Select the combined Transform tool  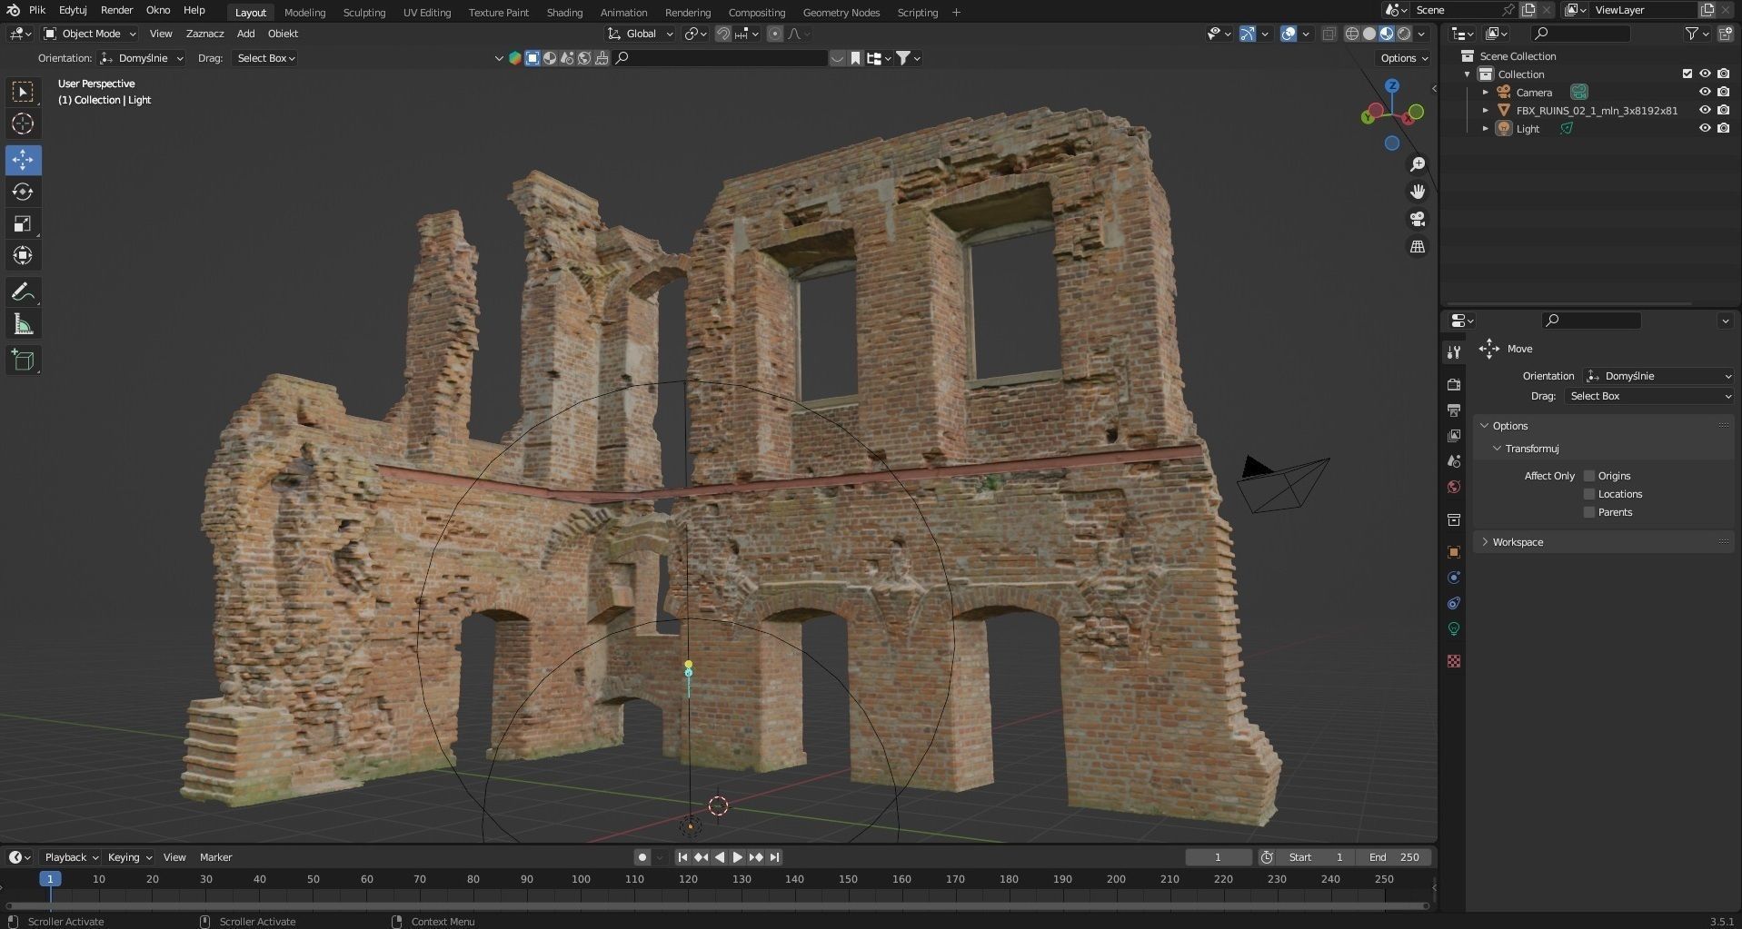(23, 255)
